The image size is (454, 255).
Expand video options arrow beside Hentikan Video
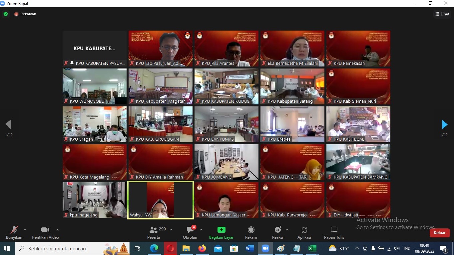click(x=58, y=230)
